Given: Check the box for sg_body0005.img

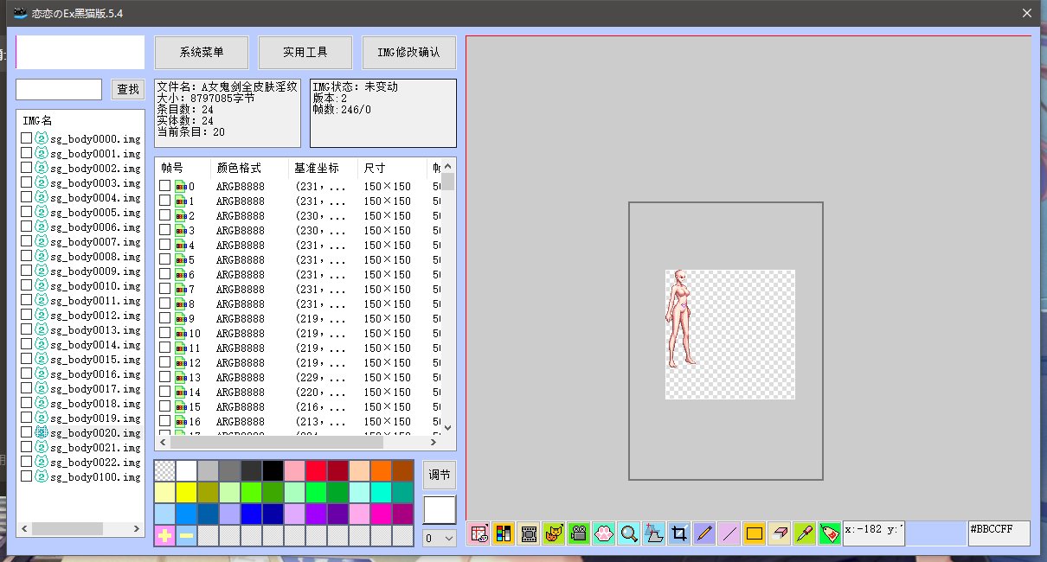Looking at the screenshot, I should tap(27, 212).
